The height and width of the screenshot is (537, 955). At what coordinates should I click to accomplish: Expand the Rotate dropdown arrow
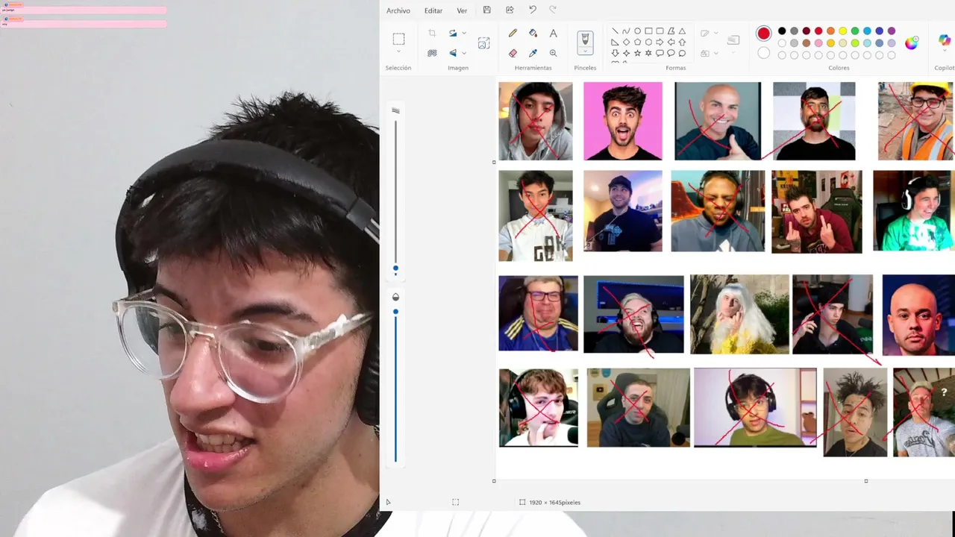[464, 33]
